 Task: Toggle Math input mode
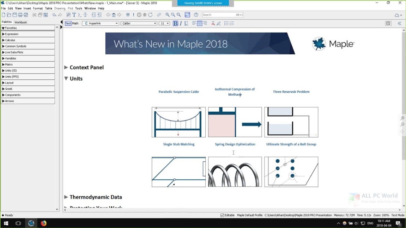[75, 23]
